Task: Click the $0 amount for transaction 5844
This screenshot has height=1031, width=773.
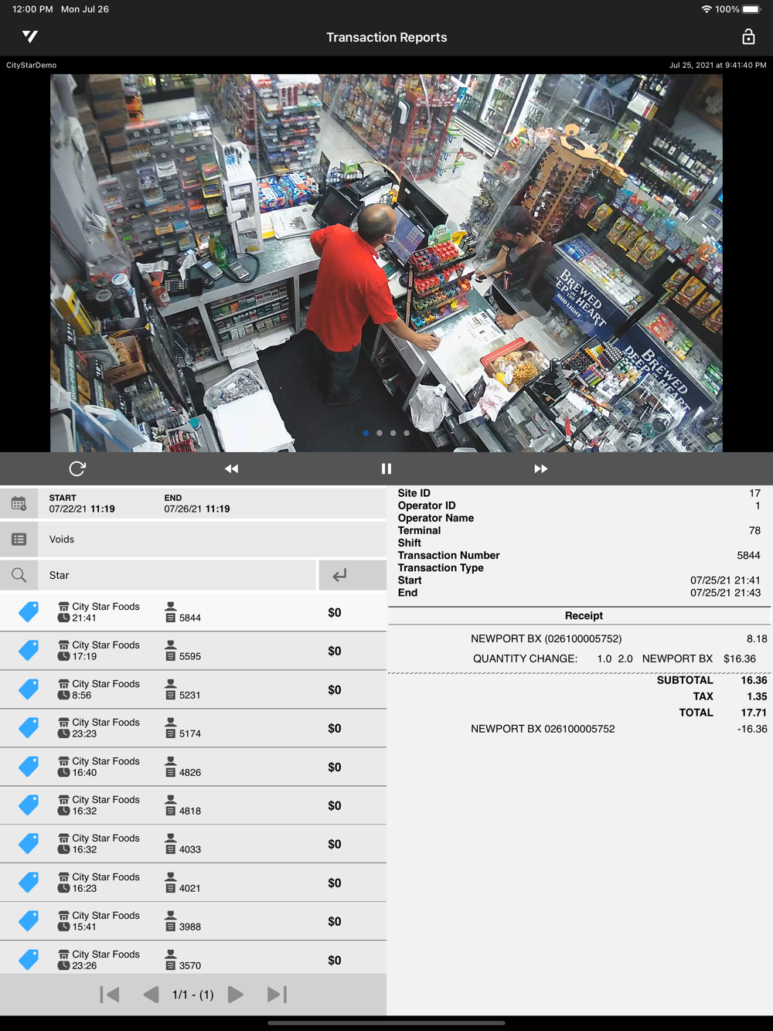Action: click(335, 612)
